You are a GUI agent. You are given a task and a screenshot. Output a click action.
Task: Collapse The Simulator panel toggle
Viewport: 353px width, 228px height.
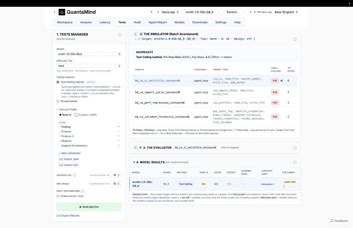(136, 34)
